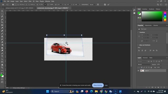The height and width of the screenshot is (94, 168).
Task: Cancel the transform with the cancel icon
Action: [105, 5]
